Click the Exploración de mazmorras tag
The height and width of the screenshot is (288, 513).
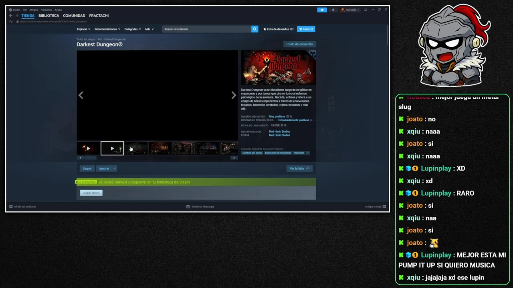[278, 153]
